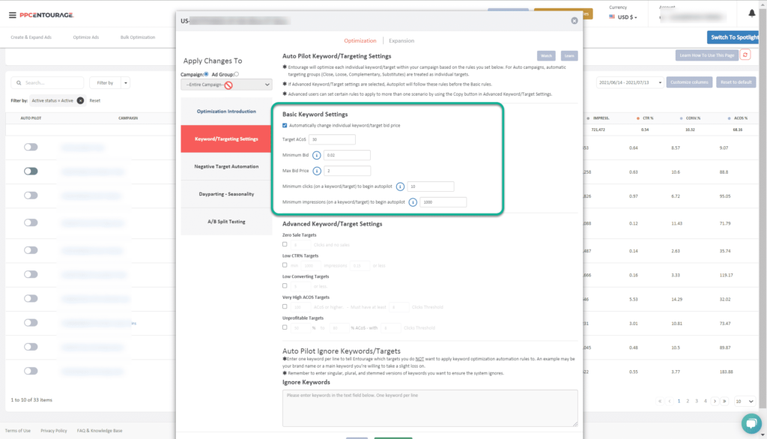
Task: Click the search magnifier icon
Action: (x=19, y=82)
